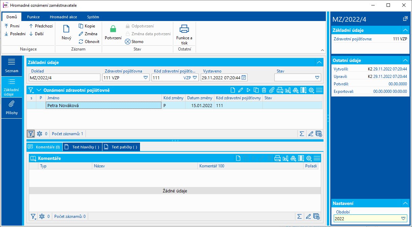Image resolution: width=412 pixels, height=227 pixels.
Task: Click Obnovit refresh in the ribbon
Action: (89, 42)
